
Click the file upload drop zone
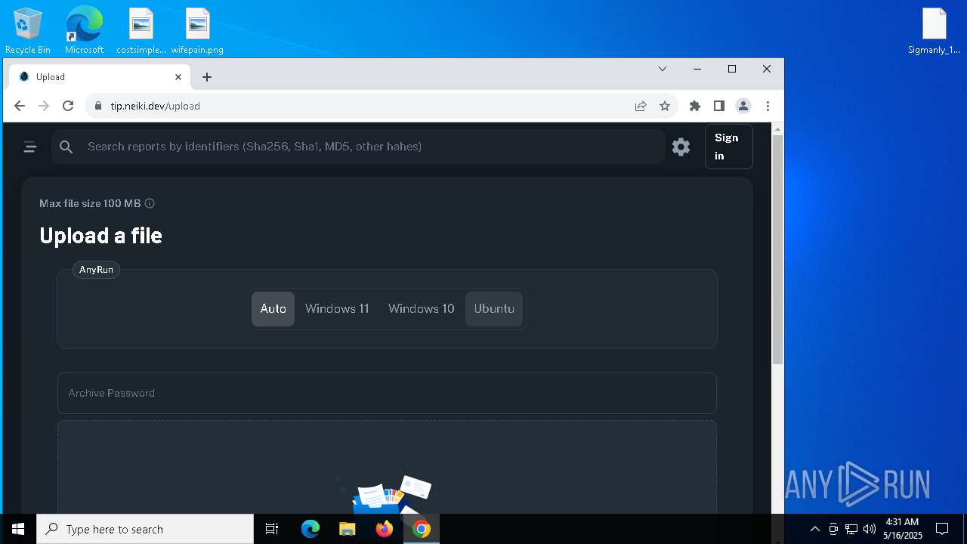coord(387,467)
